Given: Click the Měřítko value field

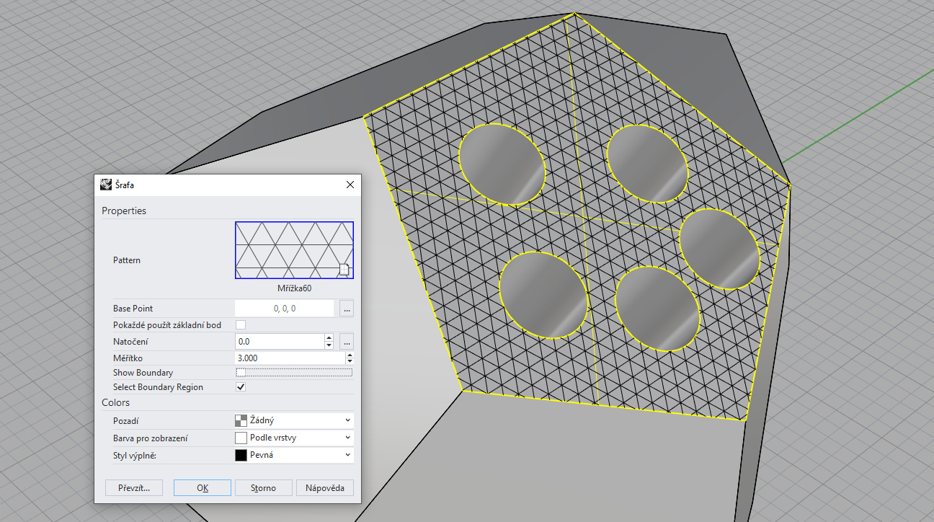Looking at the screenshot, I should pos(288,358).
